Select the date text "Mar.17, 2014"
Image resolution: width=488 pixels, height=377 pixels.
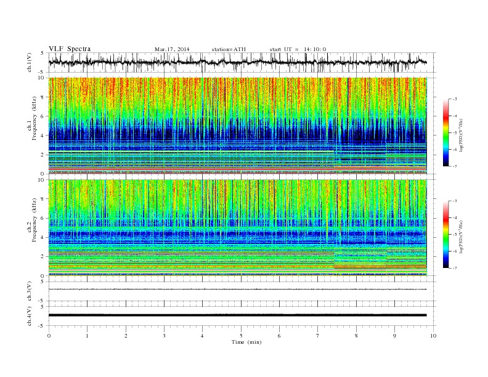pos(172,49)
